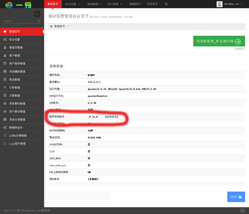Select 清理缓存 in the top menu
This screenshot has width=249, height=214.
point(135,4)
